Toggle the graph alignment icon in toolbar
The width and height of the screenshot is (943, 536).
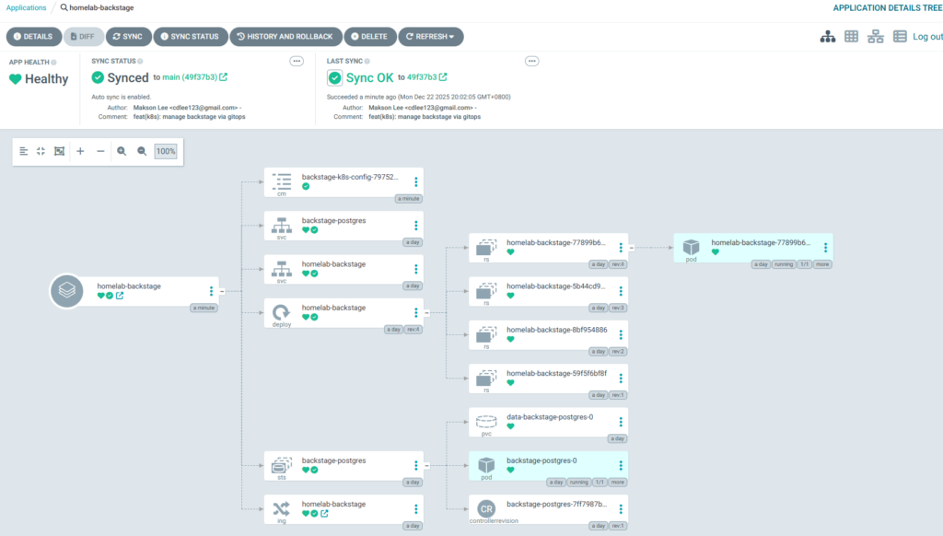tap(24, 151)
